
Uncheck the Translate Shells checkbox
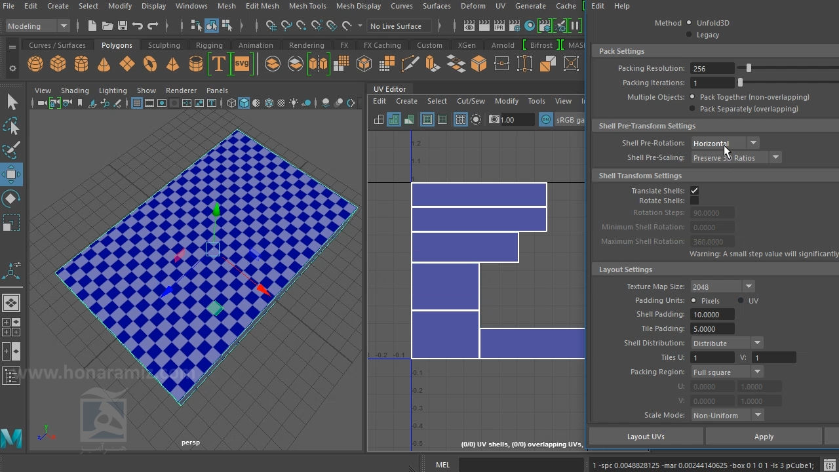(694, 191)
